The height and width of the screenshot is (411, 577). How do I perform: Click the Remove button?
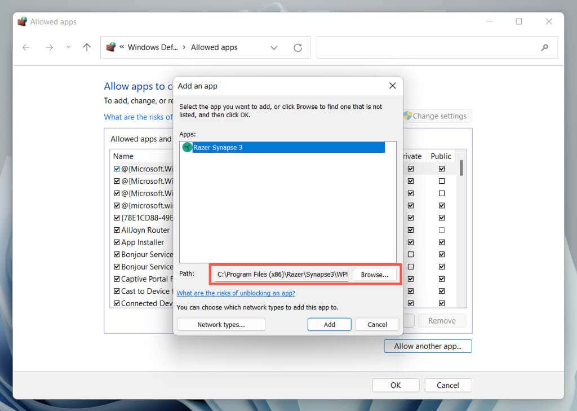pyautogui.click(x=442, y=321)
